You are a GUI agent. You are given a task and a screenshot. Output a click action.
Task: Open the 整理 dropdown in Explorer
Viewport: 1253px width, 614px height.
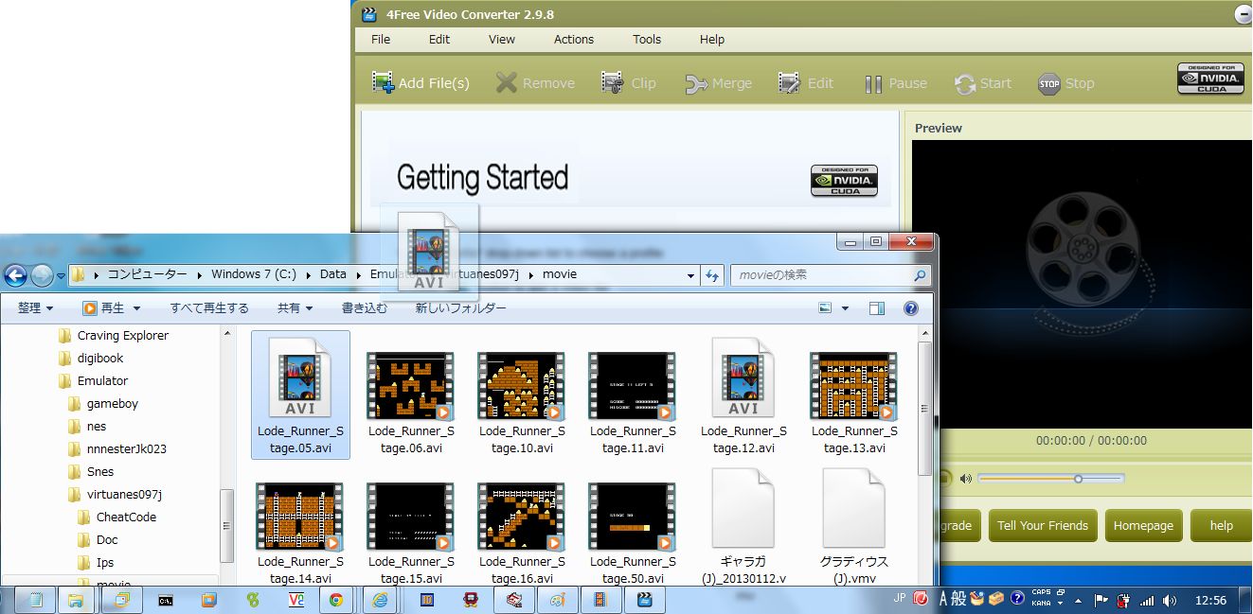click(36, 308)
